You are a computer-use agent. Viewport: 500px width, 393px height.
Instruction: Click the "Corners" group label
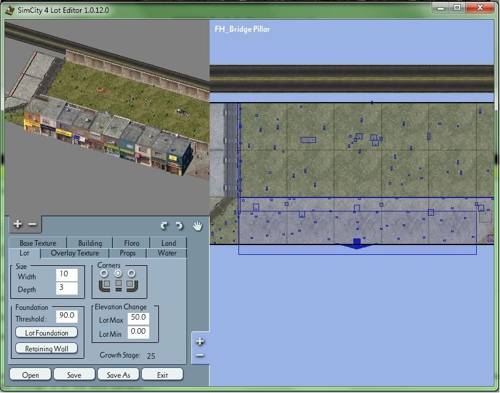point(109,265)
